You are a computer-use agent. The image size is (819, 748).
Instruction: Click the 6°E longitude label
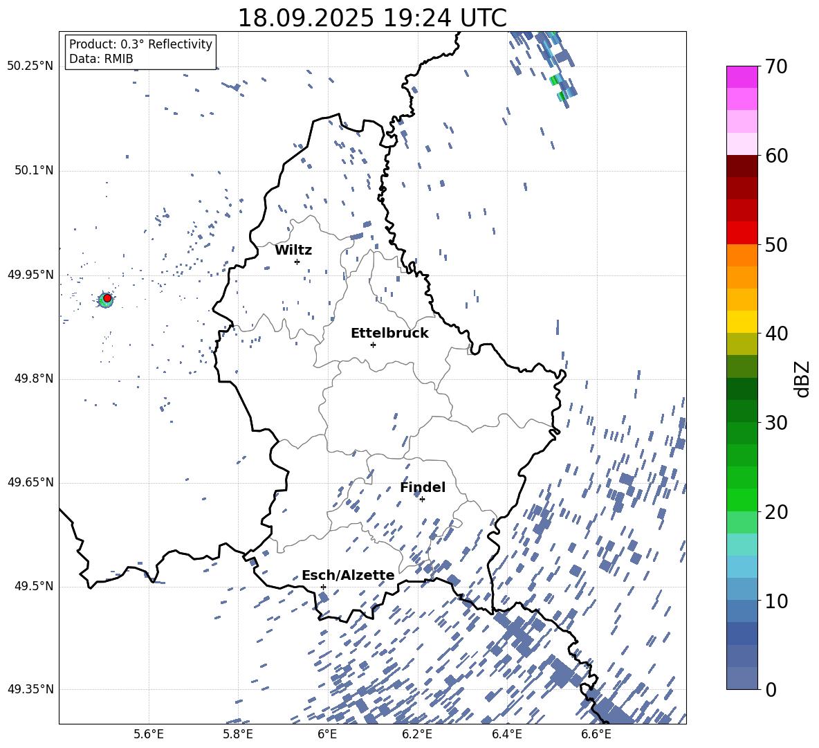[x=327, y=734]
